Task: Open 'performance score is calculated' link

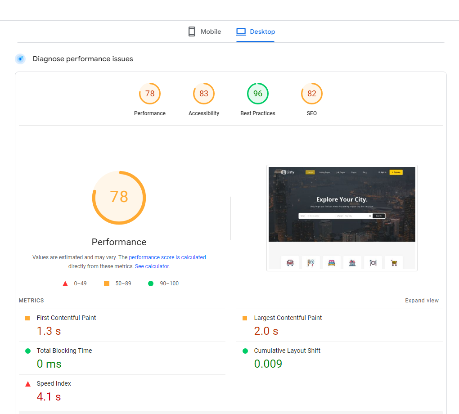Action: (x=167, y=257)
